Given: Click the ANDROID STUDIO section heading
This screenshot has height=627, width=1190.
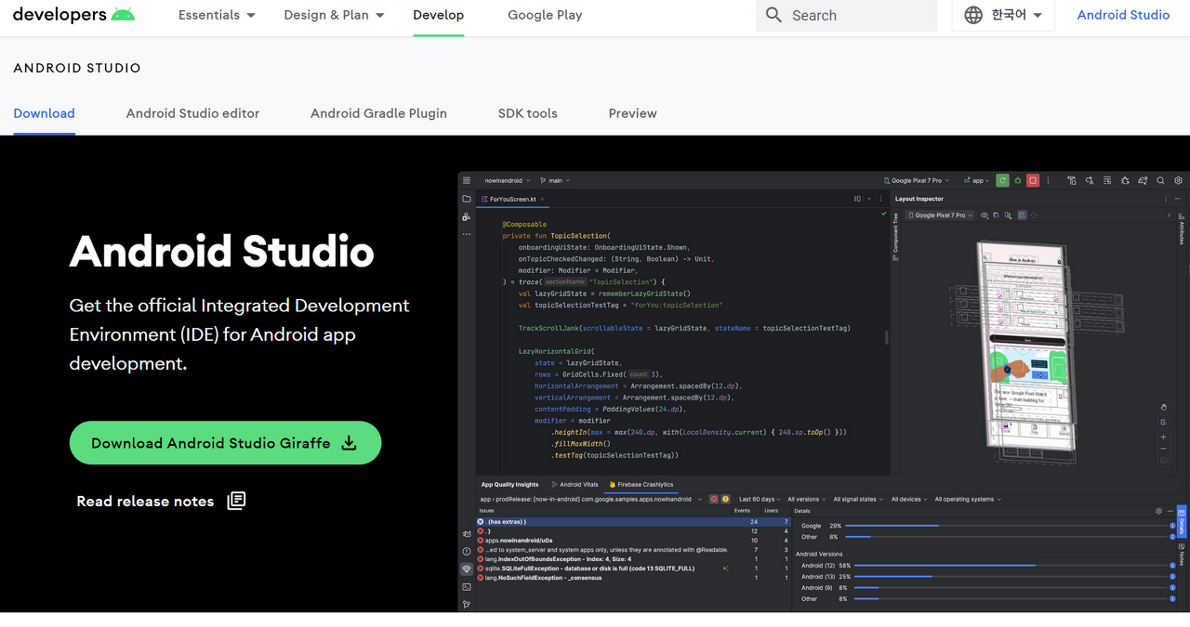Looking at the screenshot, I should pos(77,68).
